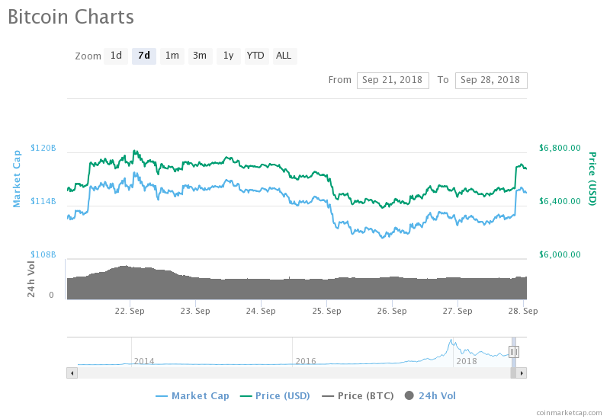The height and width of the screenshot is (419, 610).
Task: Switch zoom to 3m
Action: coord(200,56)
